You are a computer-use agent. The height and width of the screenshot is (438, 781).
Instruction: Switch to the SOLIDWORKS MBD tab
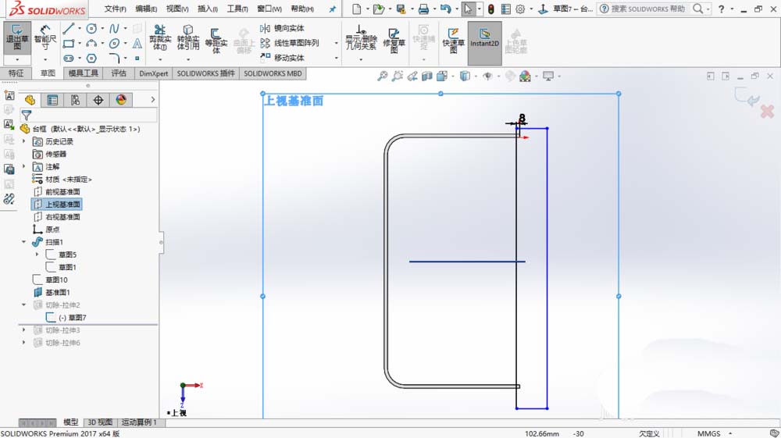273,73
